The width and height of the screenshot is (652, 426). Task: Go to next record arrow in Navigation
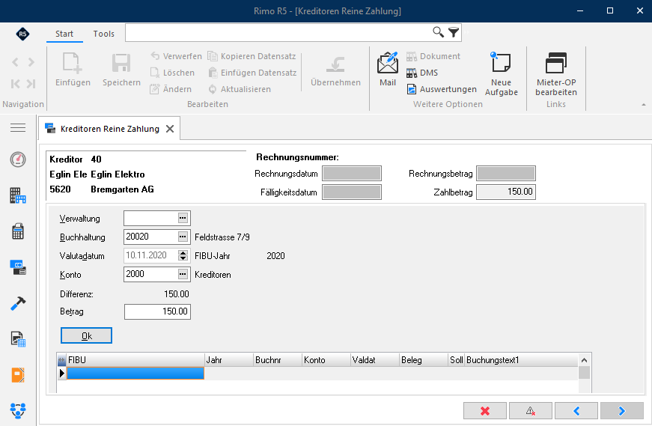tap(31, 62)
